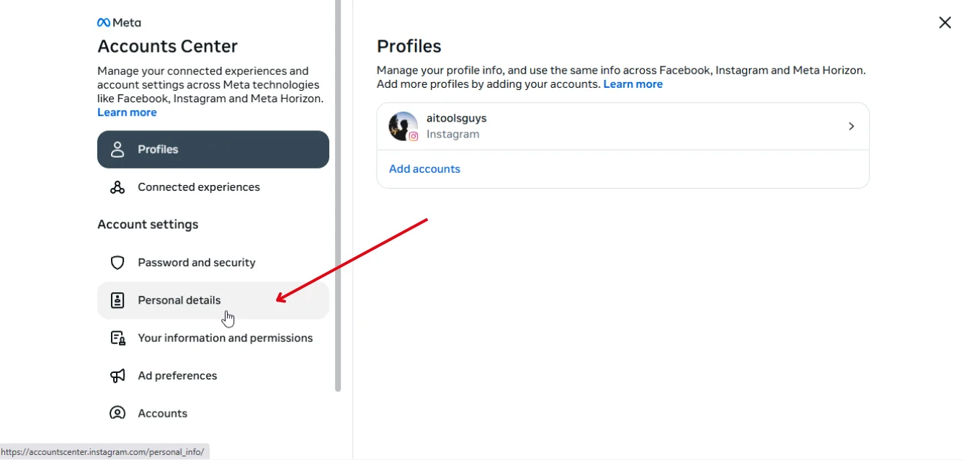Click the Instagram badge on the profile picture
Screen dimensions: 964x460
pos(414,136)
